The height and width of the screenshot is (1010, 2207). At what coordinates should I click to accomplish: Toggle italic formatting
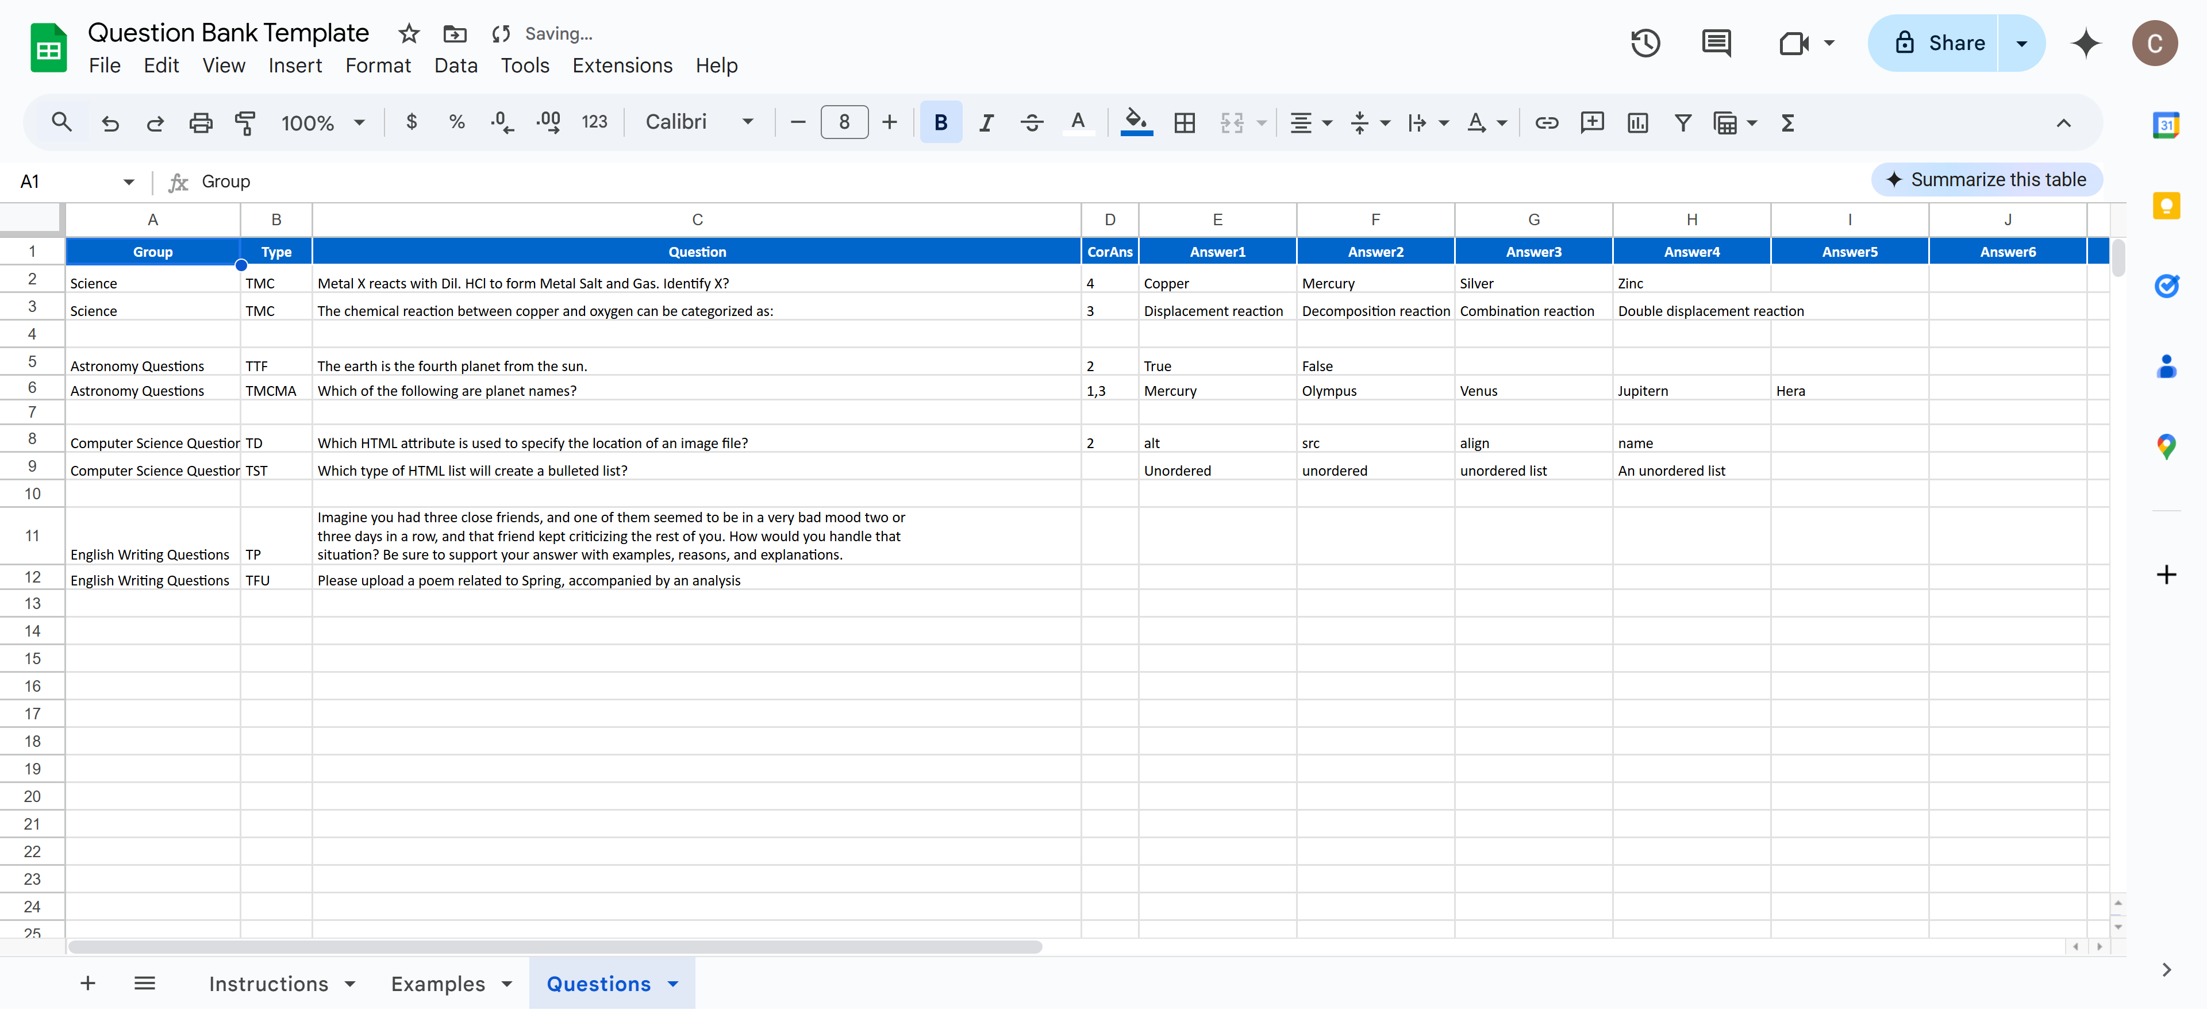(x=986, y=122)
